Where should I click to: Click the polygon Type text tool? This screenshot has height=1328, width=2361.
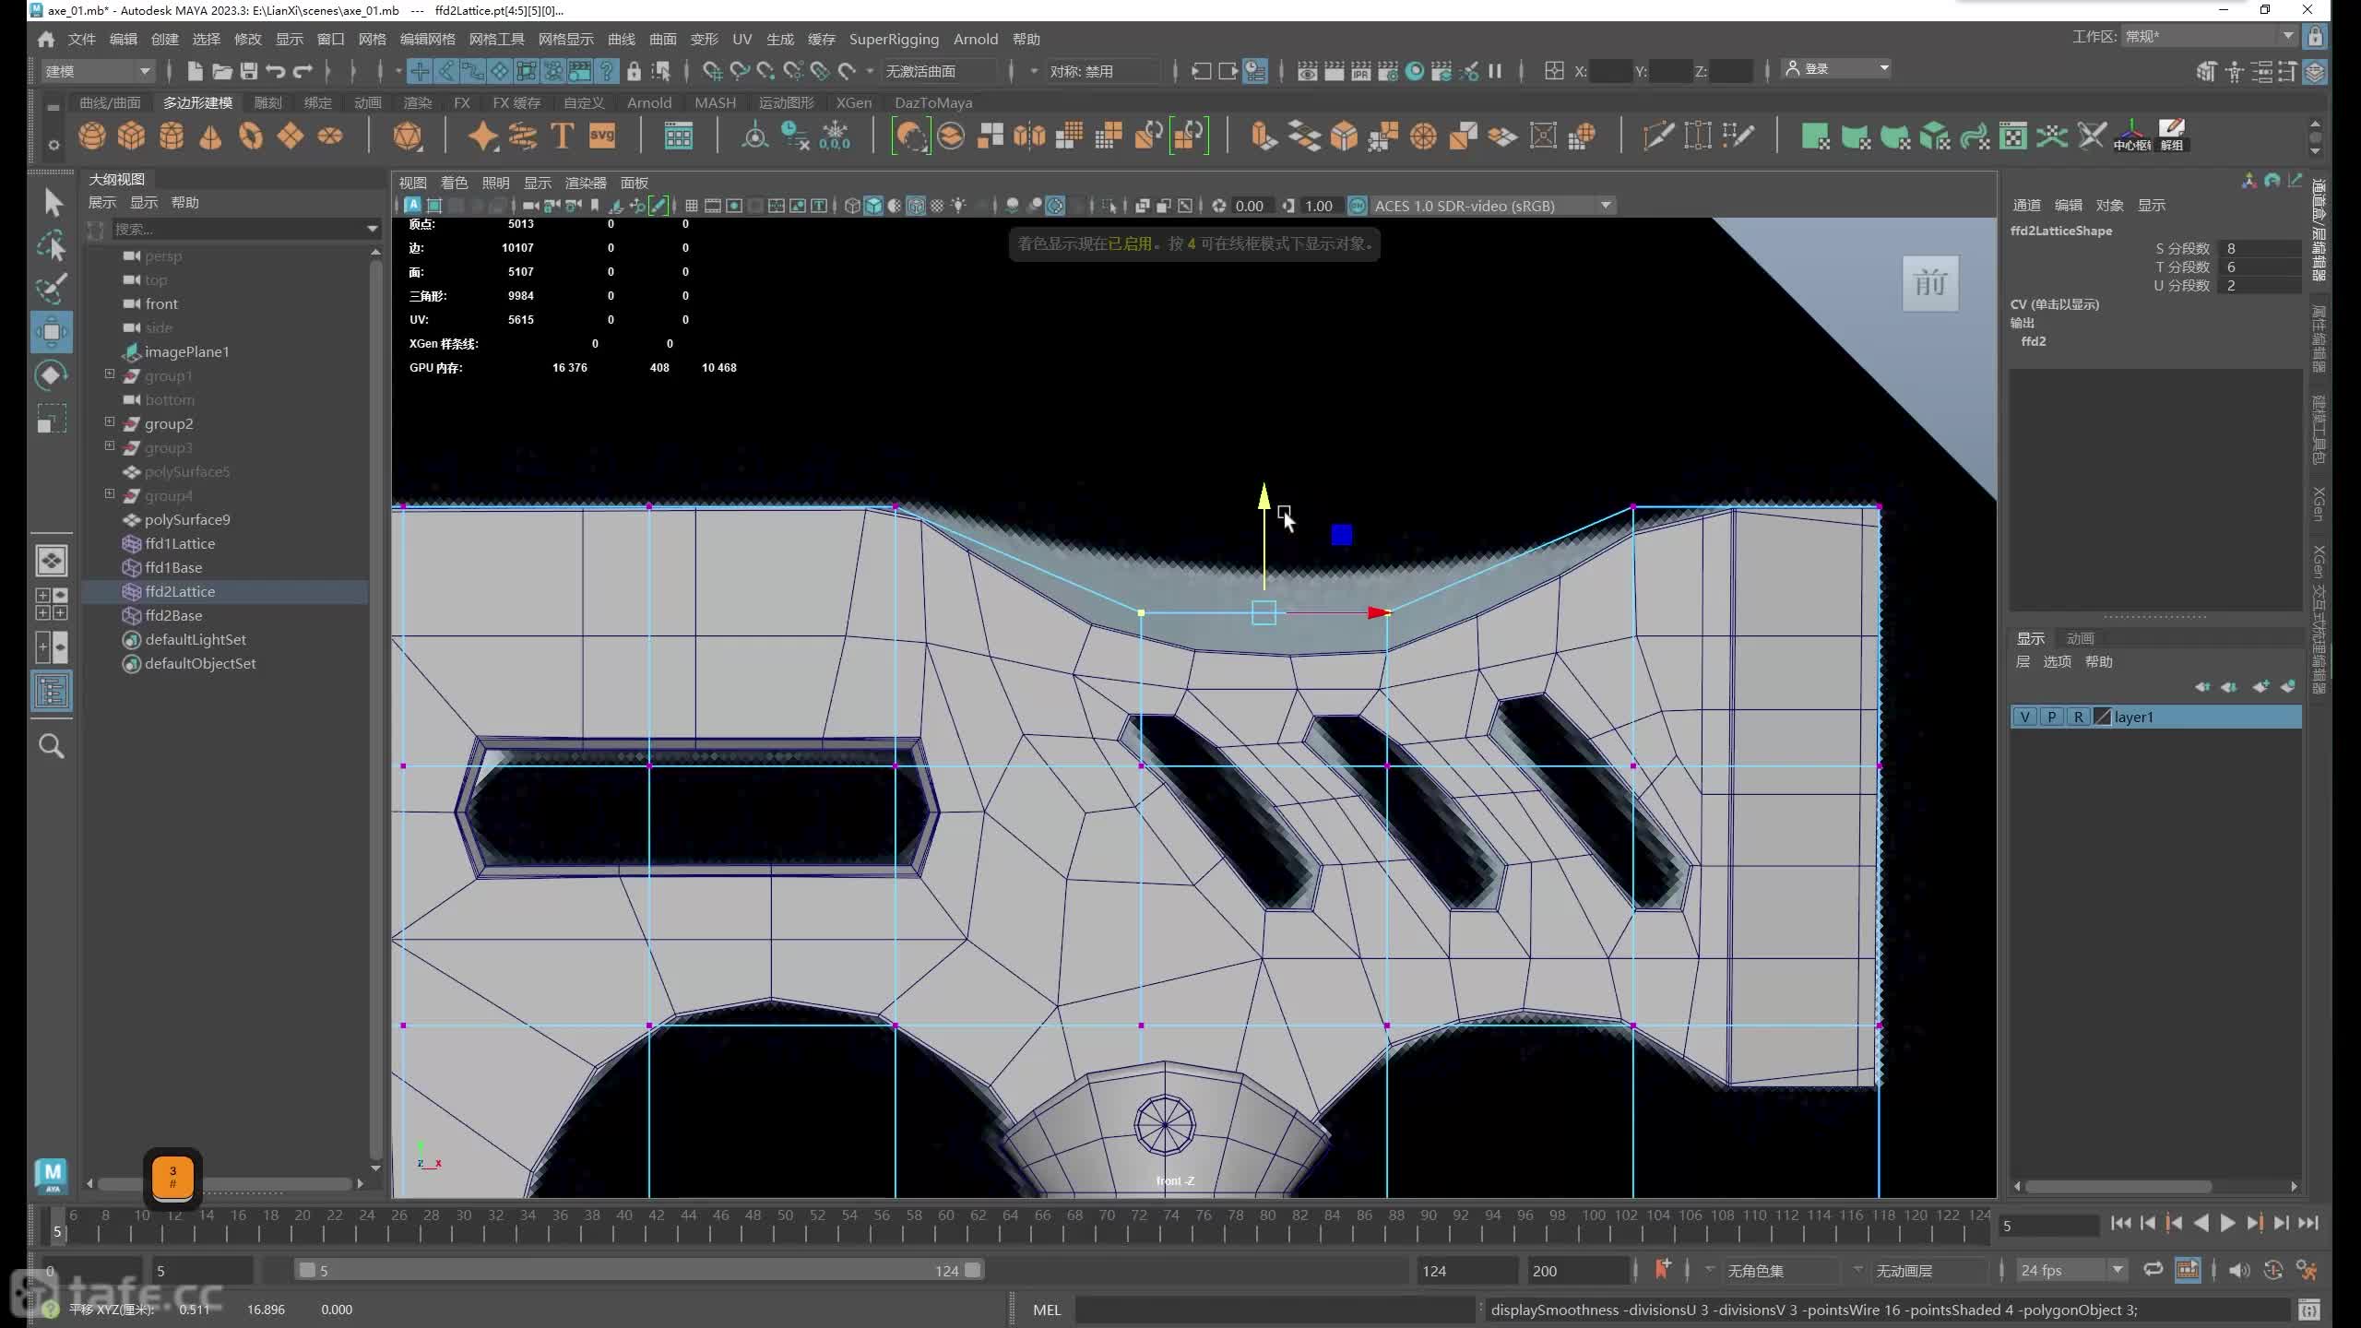[x=562, y=136]
